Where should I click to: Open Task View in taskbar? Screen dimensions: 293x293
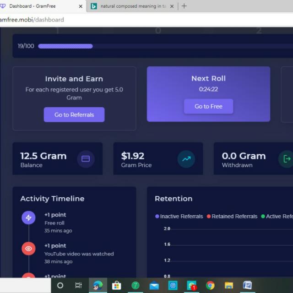(78, 285)
